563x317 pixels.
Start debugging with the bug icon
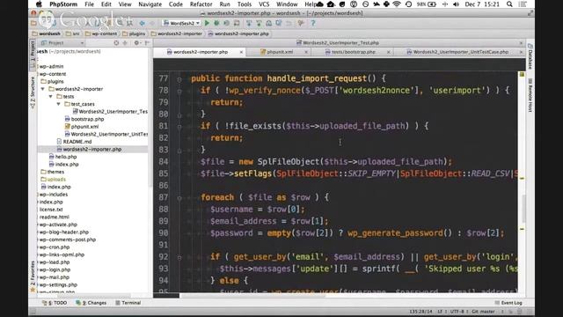(216, 23)
